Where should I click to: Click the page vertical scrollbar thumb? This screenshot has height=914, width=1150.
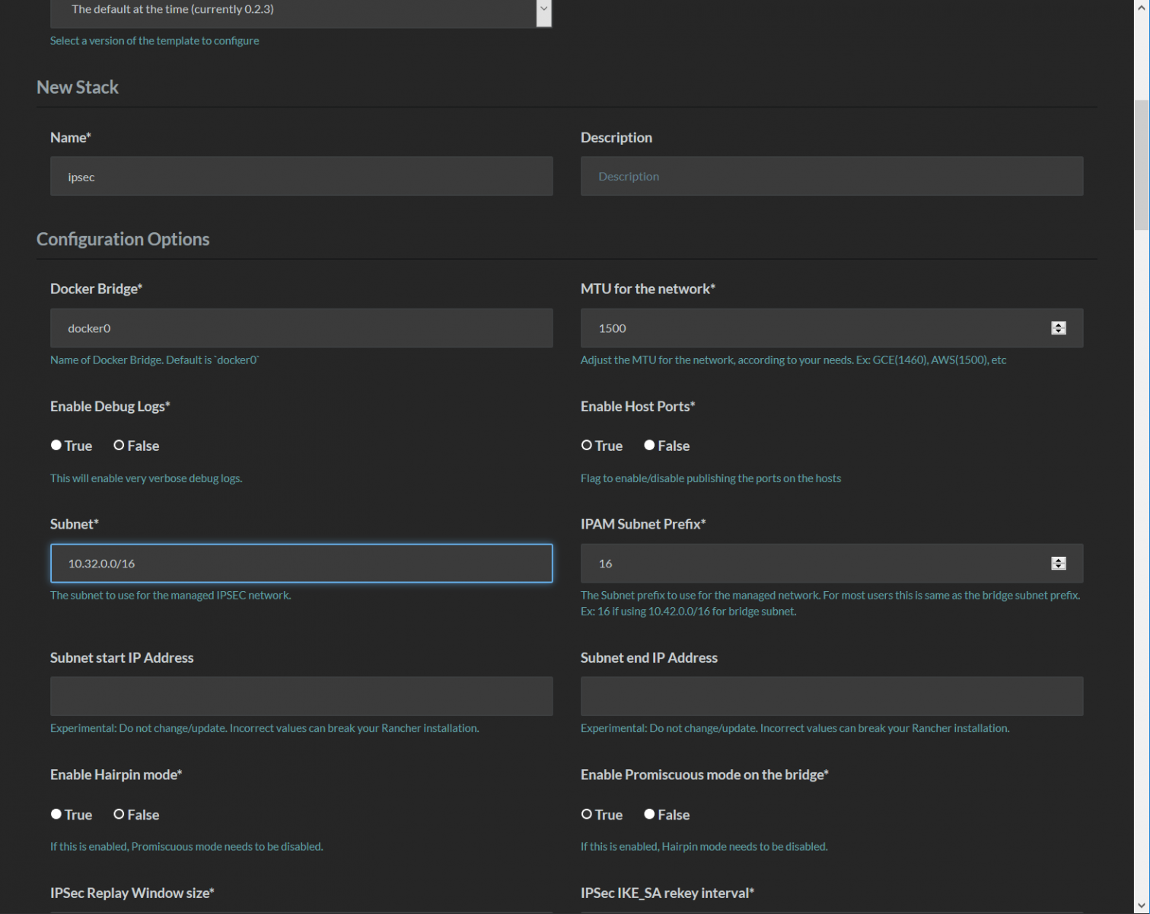[x=1141, y=164]
